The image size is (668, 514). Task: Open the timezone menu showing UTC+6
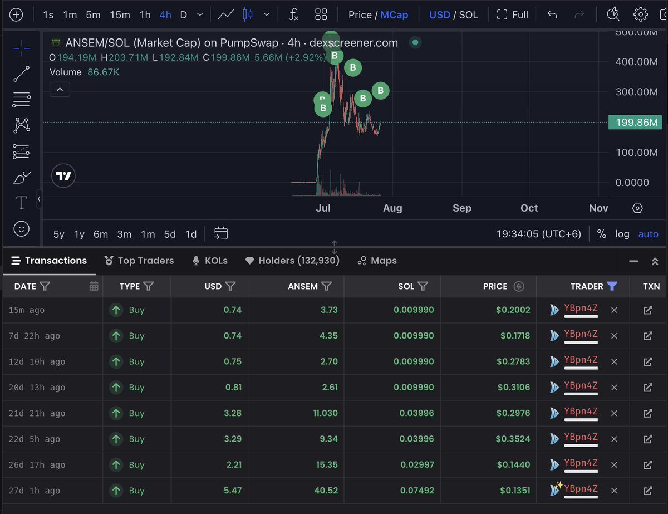[x=539, y=234]
